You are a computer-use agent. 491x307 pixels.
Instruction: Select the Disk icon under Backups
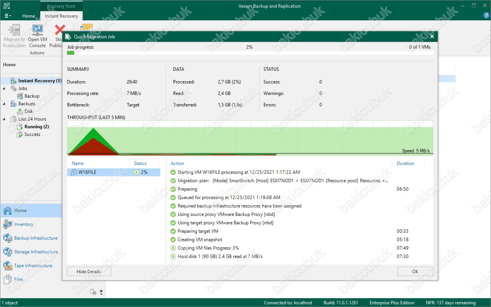tap(20, 111)
